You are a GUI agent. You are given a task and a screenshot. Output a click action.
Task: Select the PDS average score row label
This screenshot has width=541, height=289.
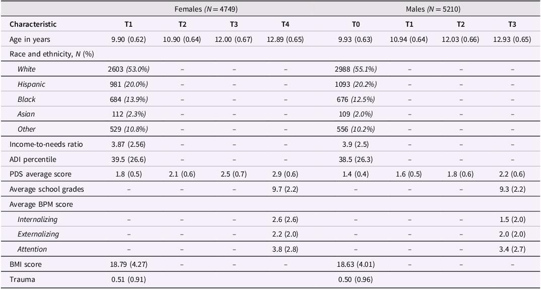40,175
